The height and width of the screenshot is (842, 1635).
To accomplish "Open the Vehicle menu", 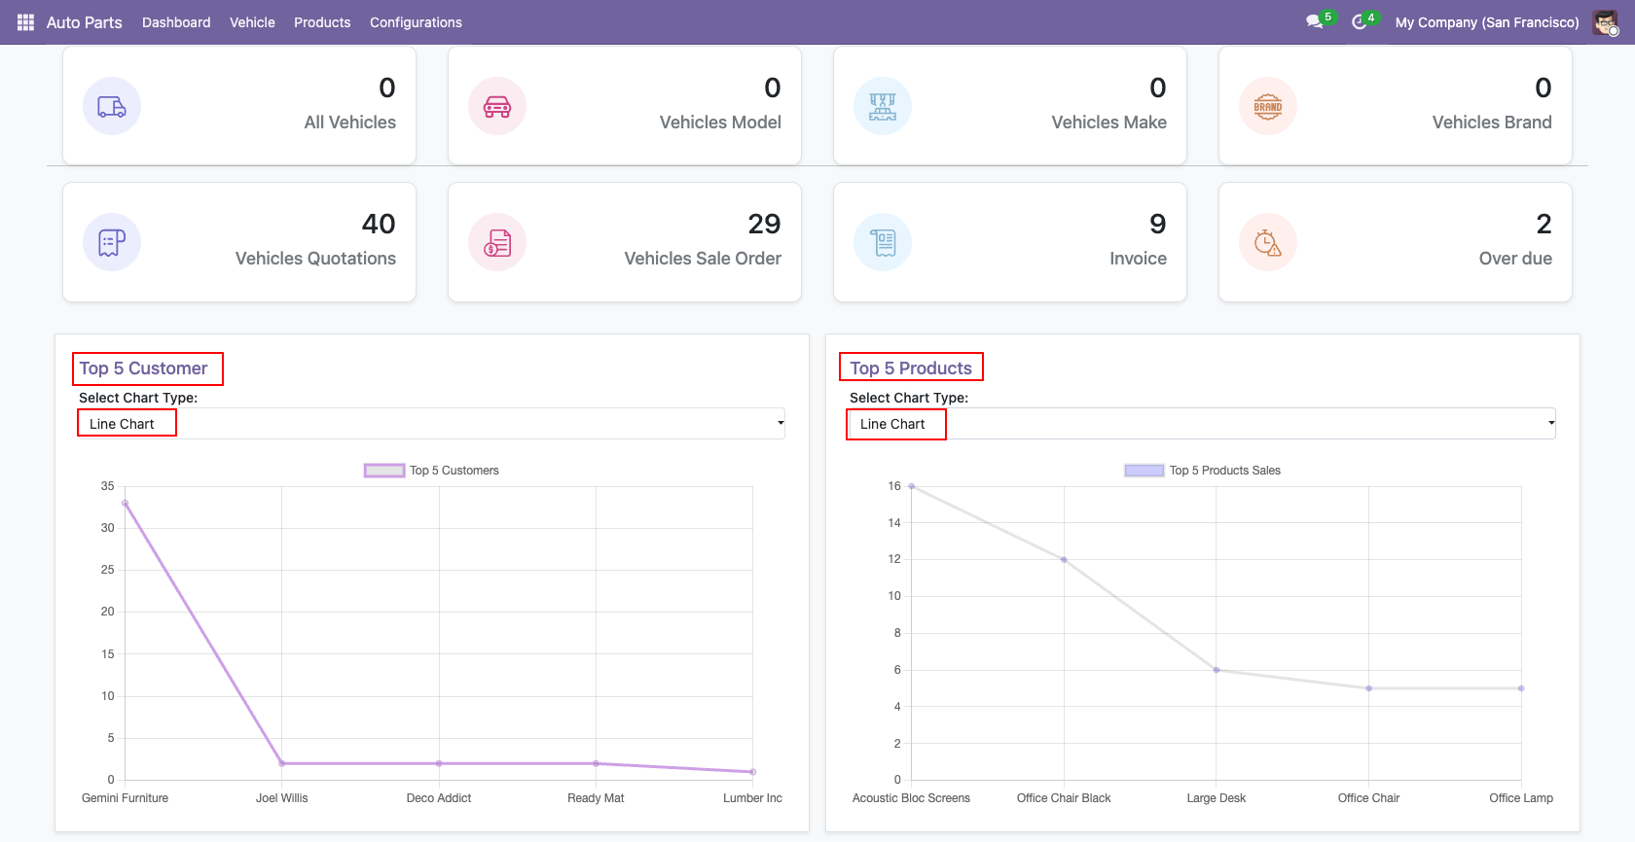I will click(252, 22).
